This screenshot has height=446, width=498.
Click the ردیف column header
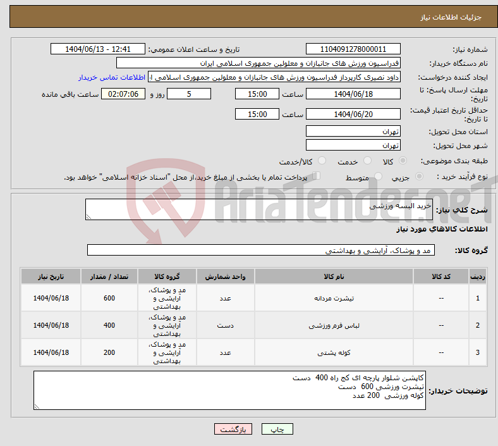pyautogui.click(x=478, y=276)
